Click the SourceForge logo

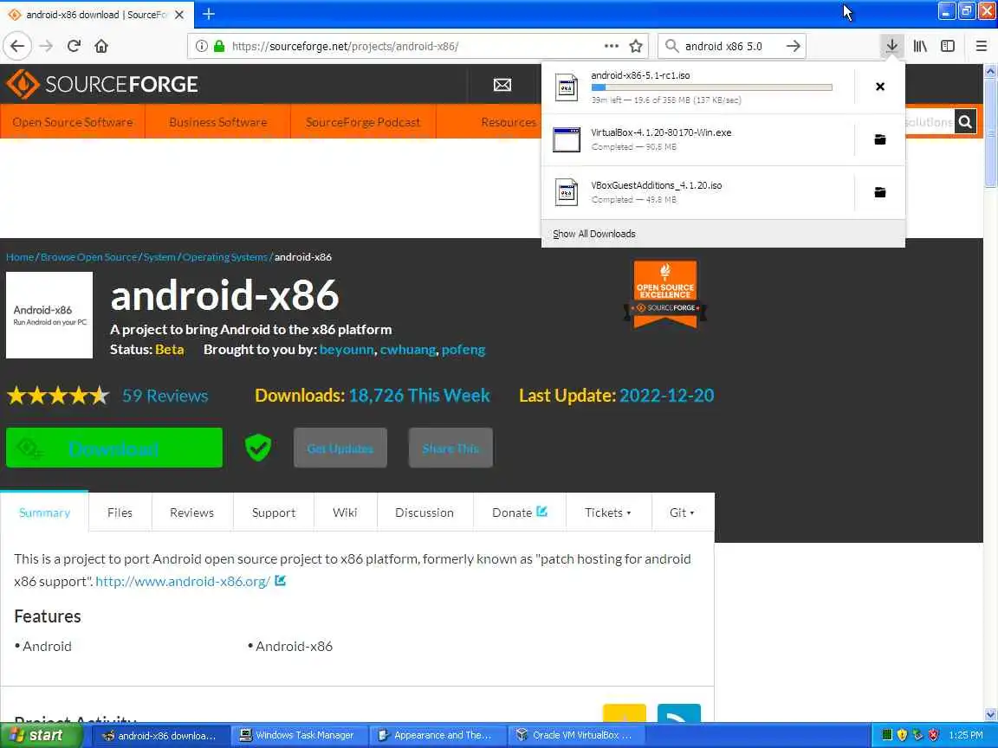click(102, 84)
